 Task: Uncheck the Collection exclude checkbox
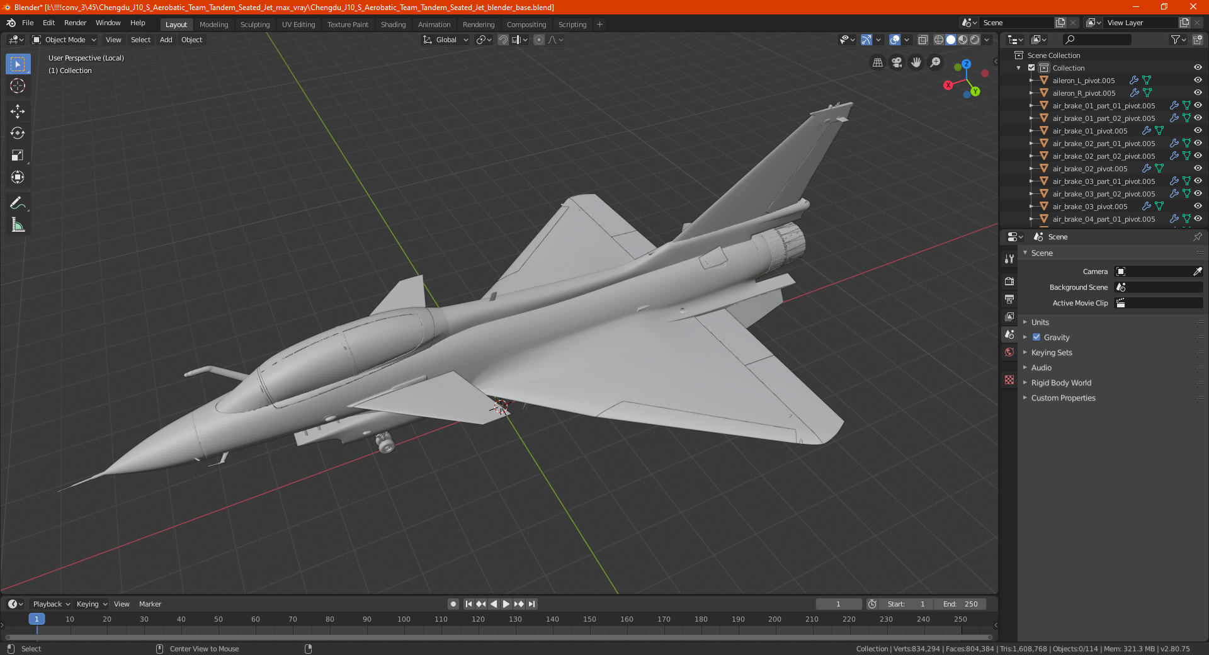tap(1031, 68)
